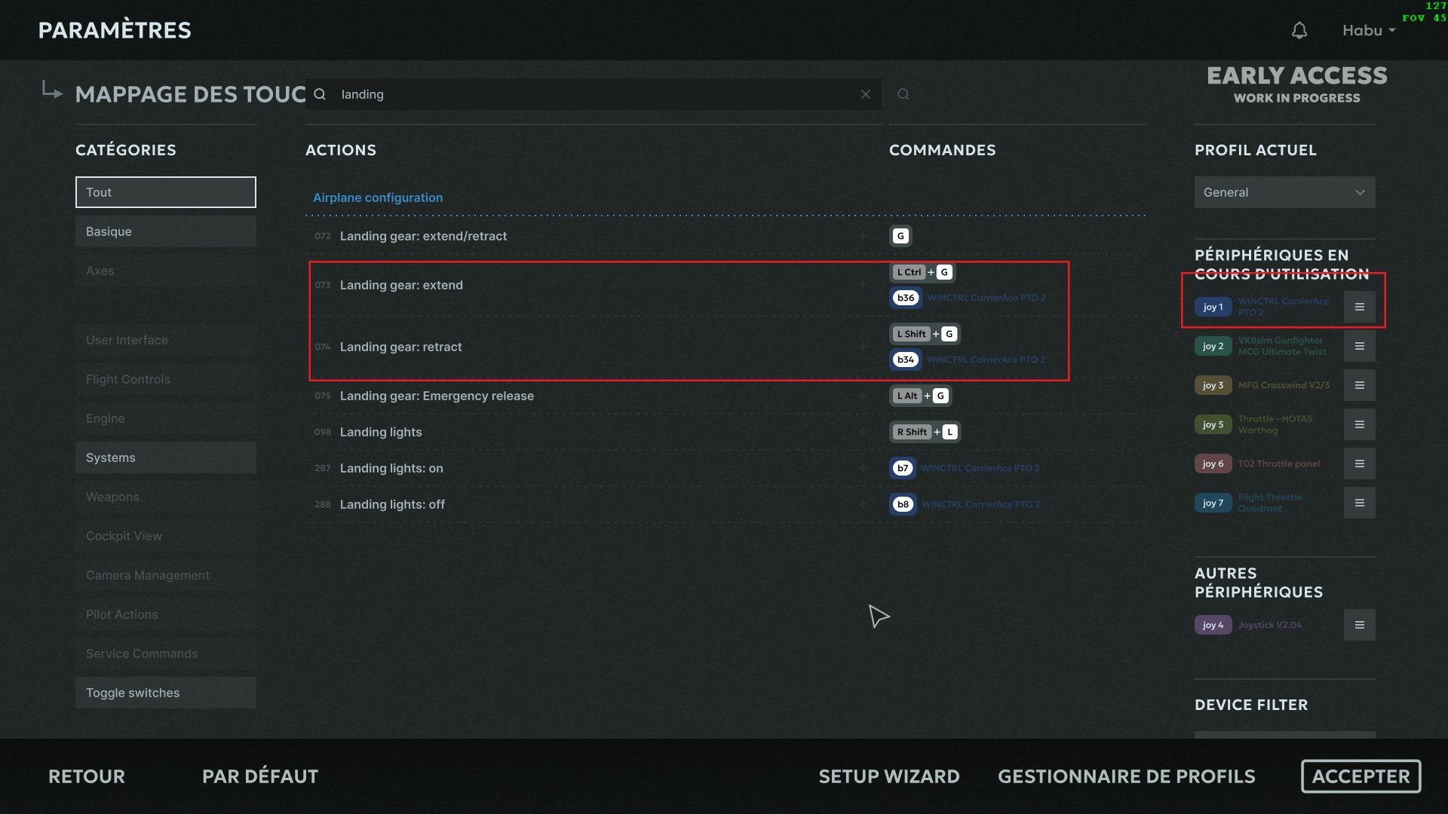This screenshot has width=1448, height=814.
Task: Open the Habu user account dropdown
Action: coord(1368,30)
